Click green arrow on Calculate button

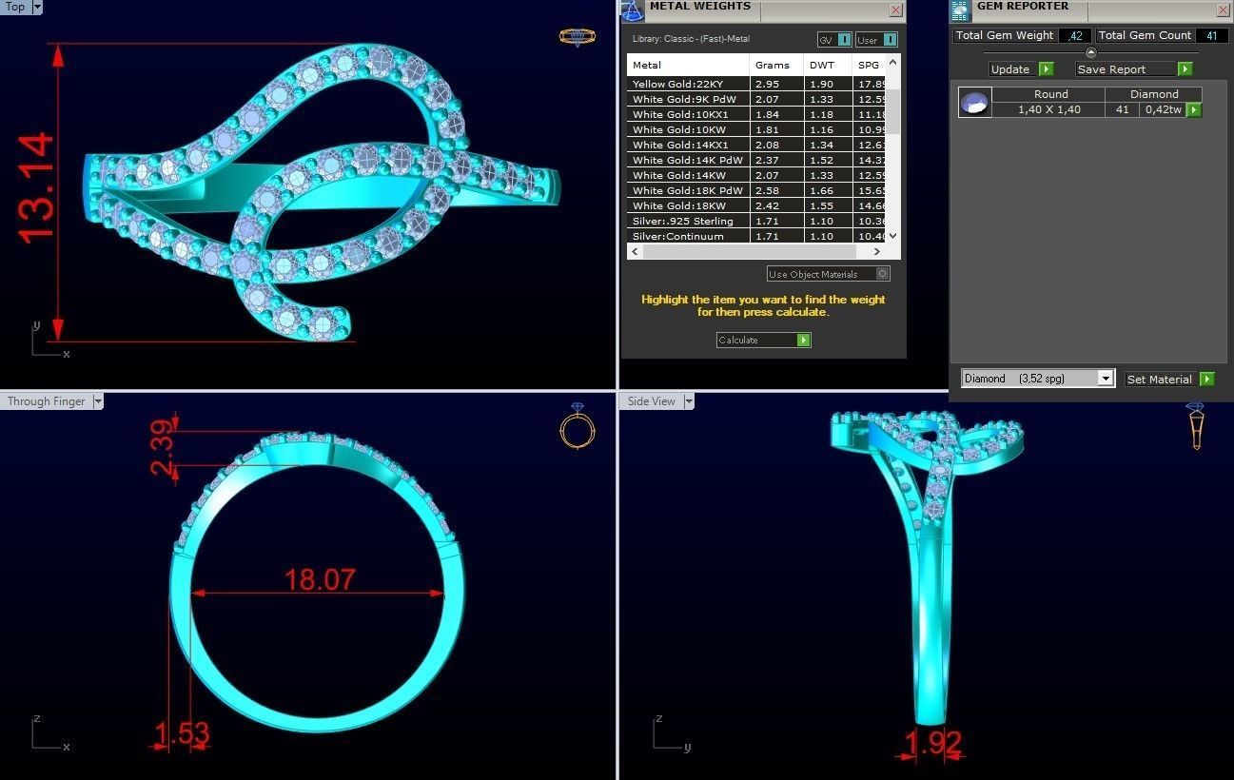point(804,340)
